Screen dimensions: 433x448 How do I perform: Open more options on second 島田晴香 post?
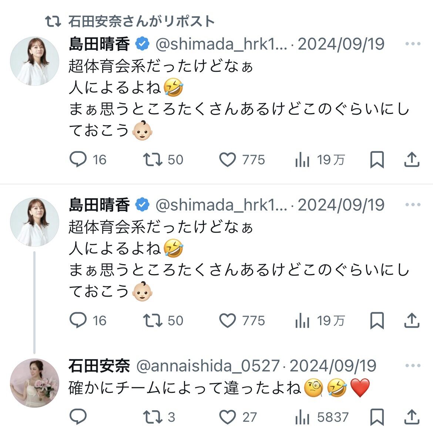[x=413, y=205]
